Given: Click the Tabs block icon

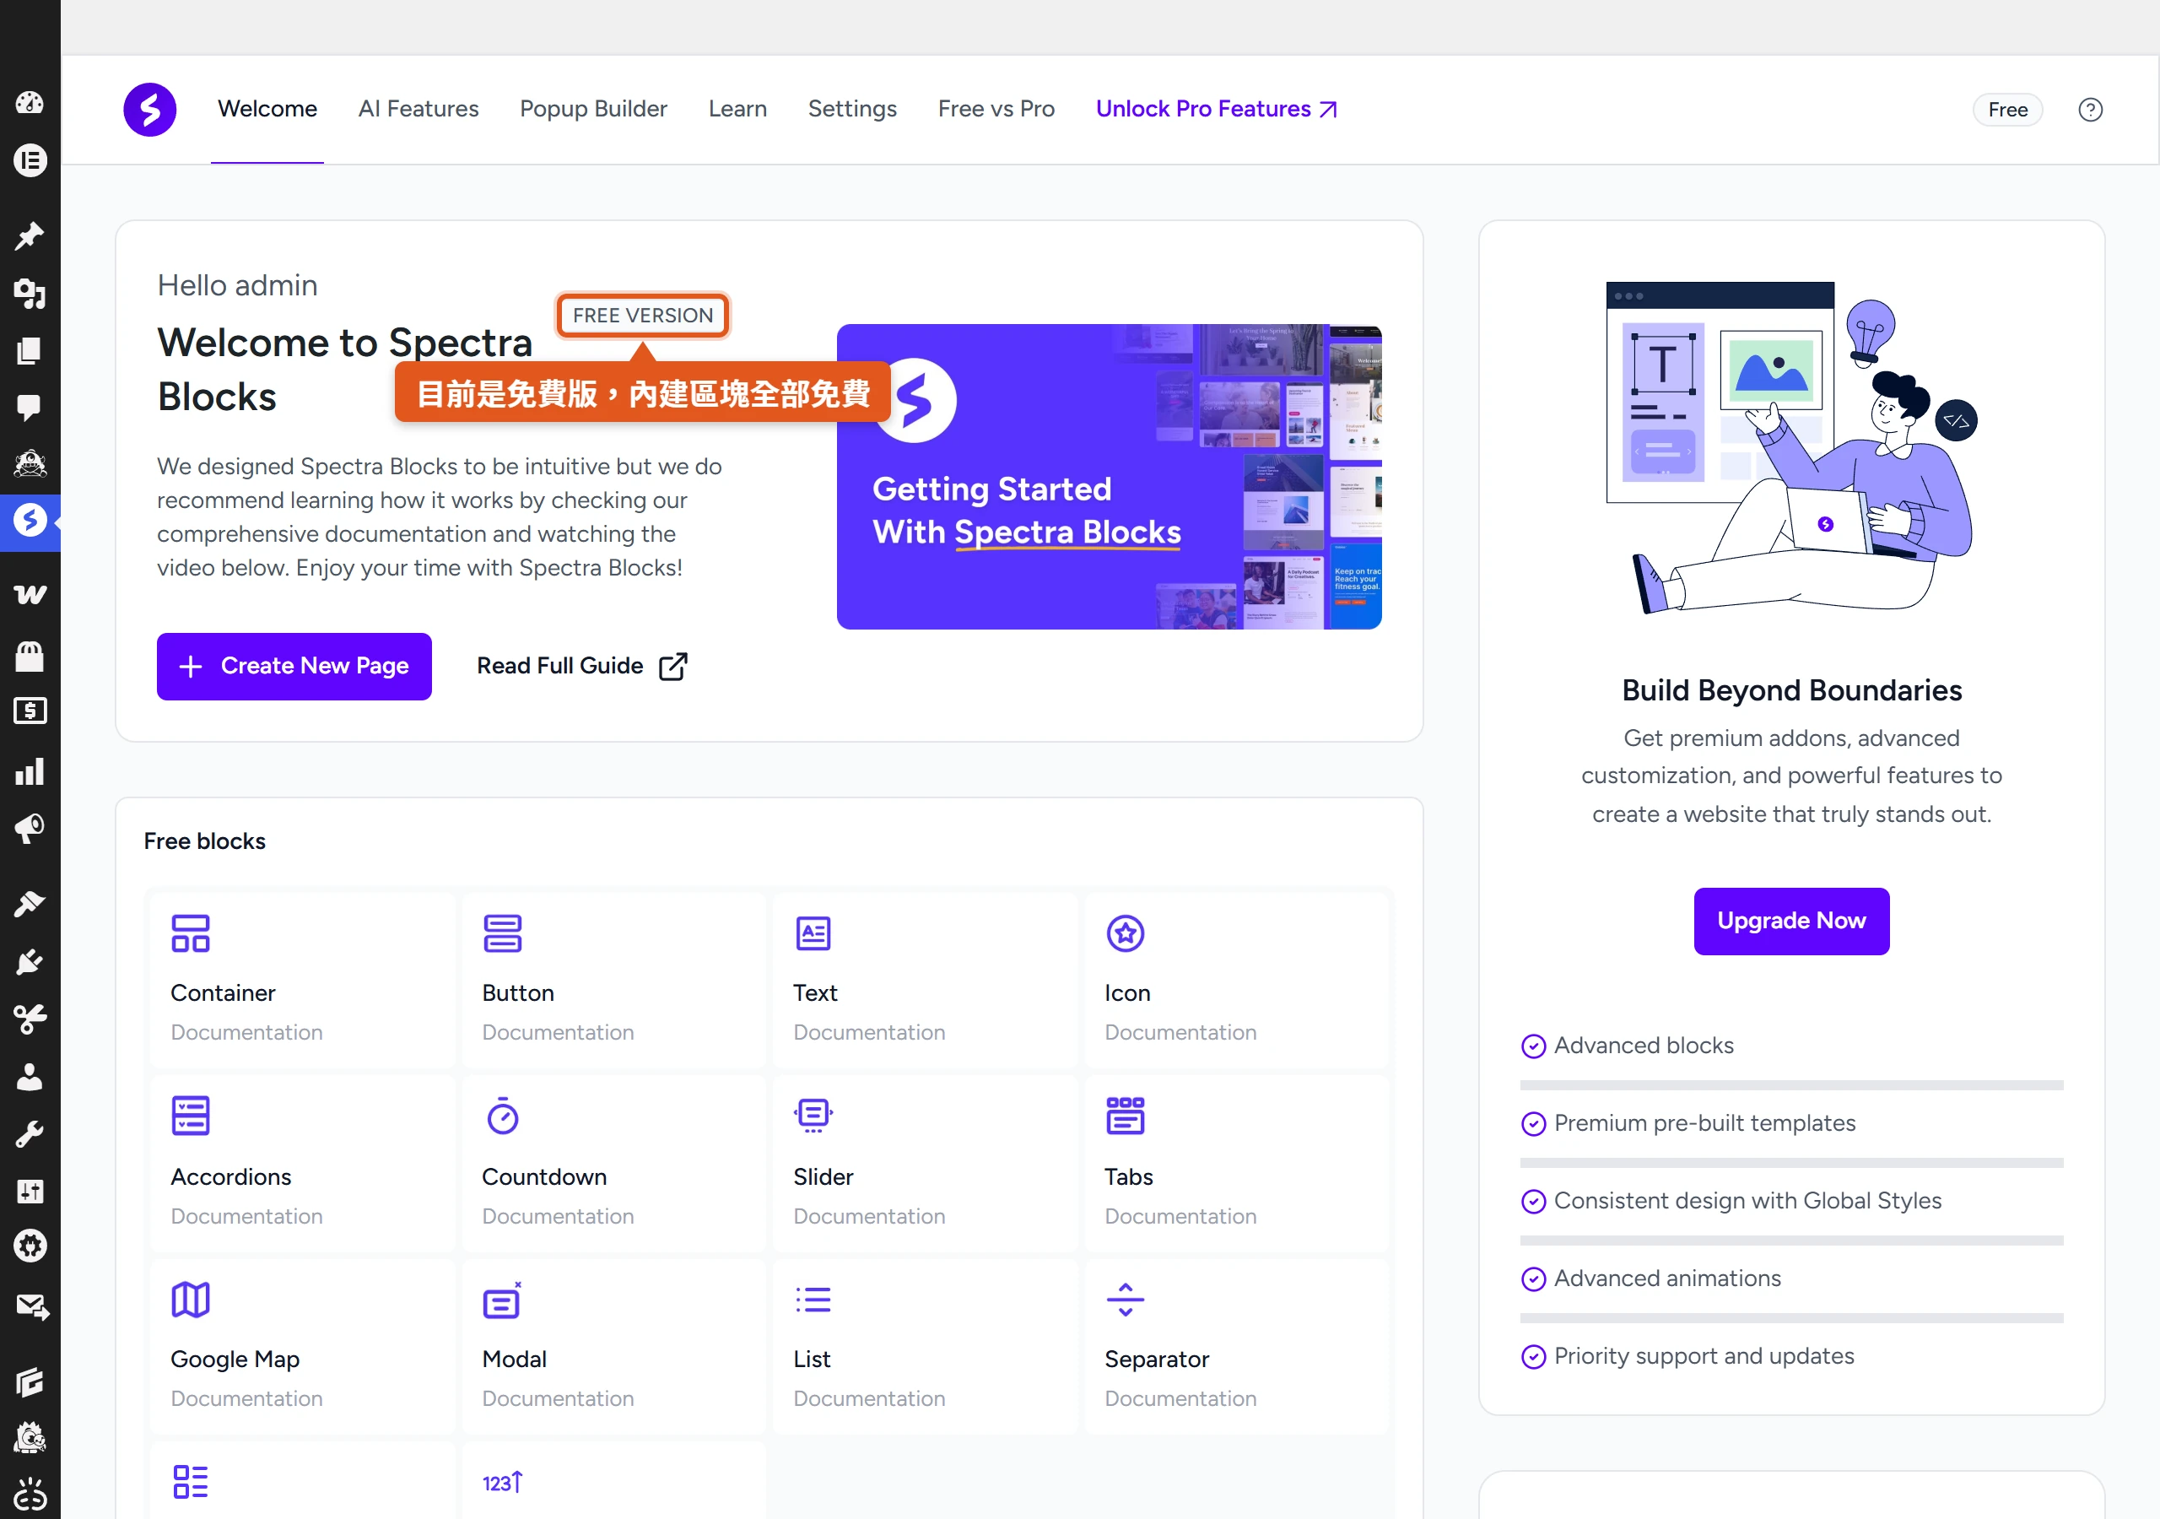Looking at the screenshot, I should pyautogui.click(x=1126, y=1116).
